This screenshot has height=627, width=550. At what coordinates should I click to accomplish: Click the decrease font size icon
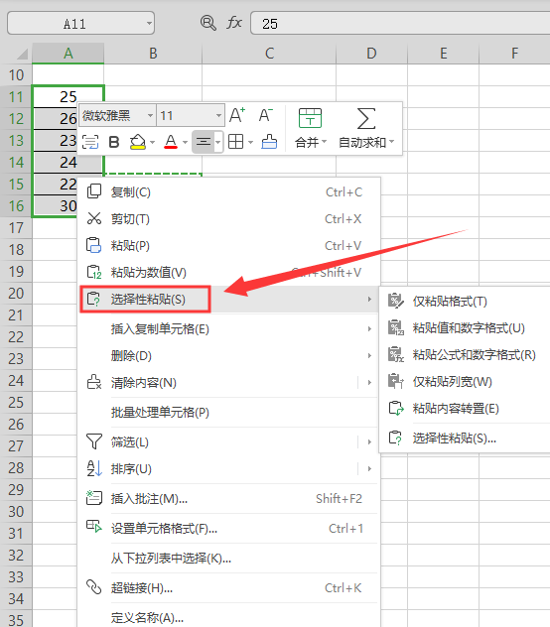265,115
